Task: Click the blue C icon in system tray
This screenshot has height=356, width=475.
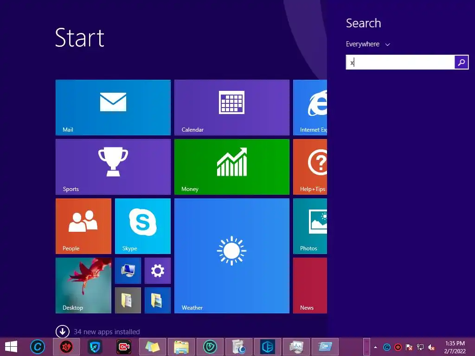Action: [386, 347]
